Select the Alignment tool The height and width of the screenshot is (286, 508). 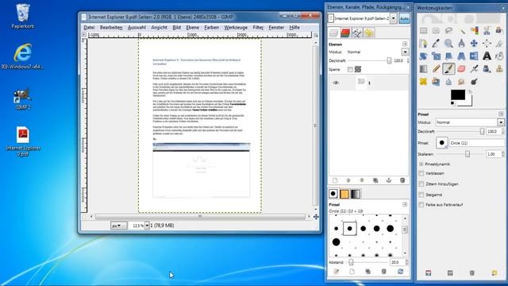(487, 43)
